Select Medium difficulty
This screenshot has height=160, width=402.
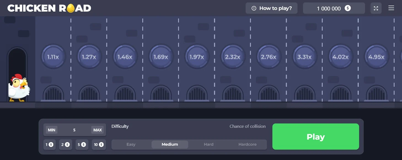(170, 144)
